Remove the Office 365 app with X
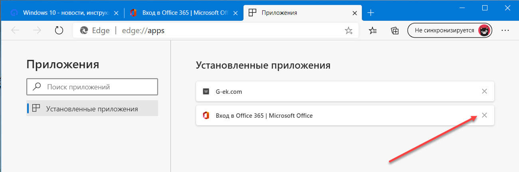 pos(484,115)
